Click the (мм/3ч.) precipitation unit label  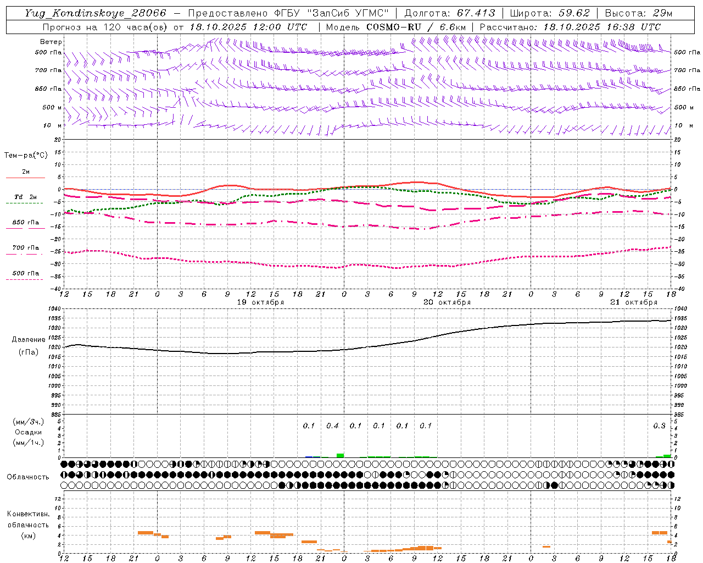point(29,422)
